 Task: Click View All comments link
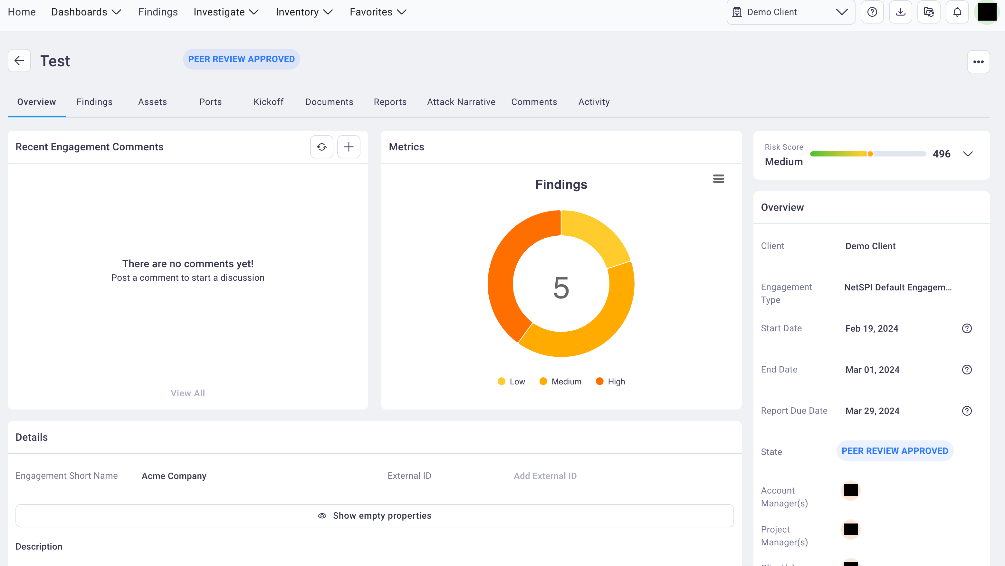[x=188, y=393]
